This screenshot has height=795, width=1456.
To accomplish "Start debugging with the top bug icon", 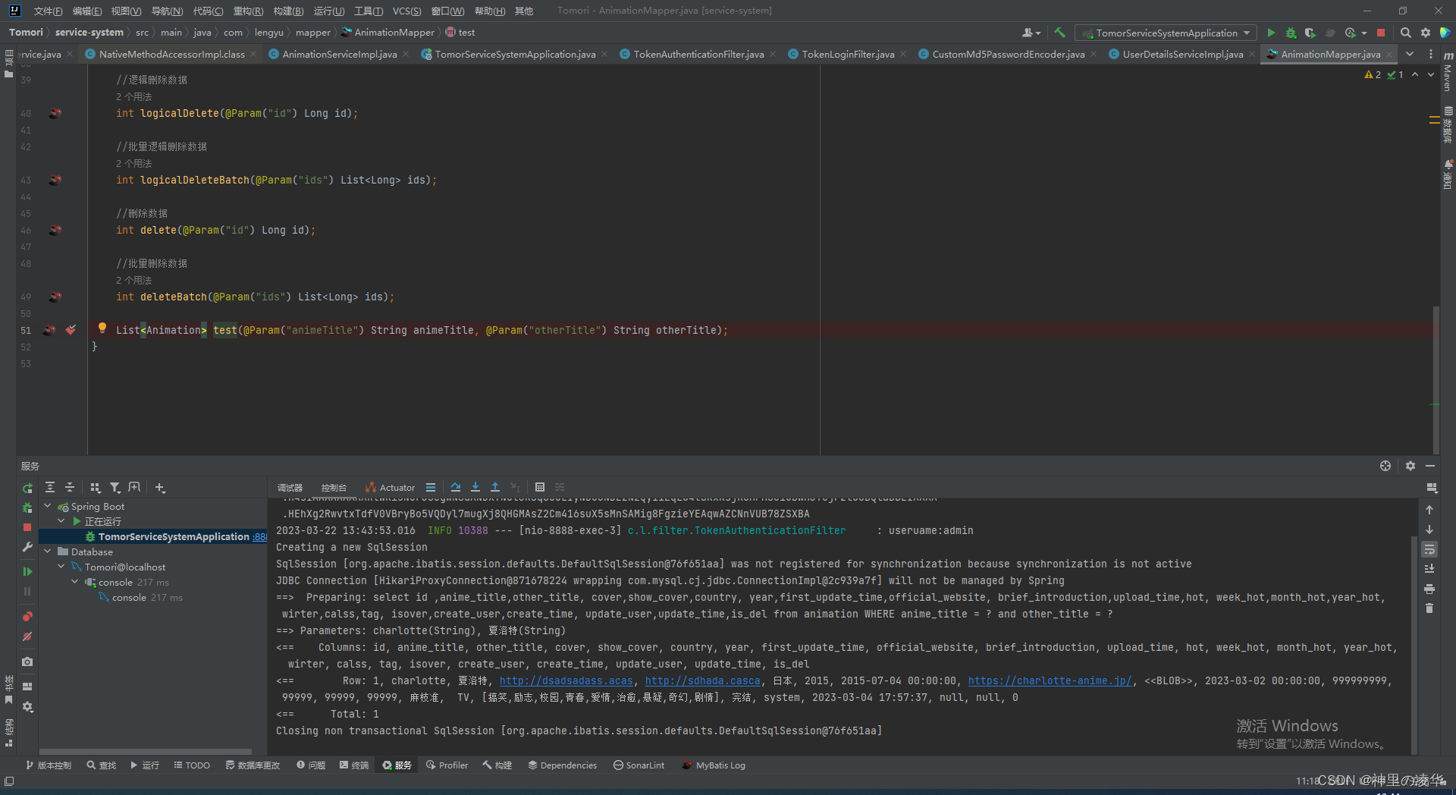I will pyautogui.click(x=1291, y=33).
